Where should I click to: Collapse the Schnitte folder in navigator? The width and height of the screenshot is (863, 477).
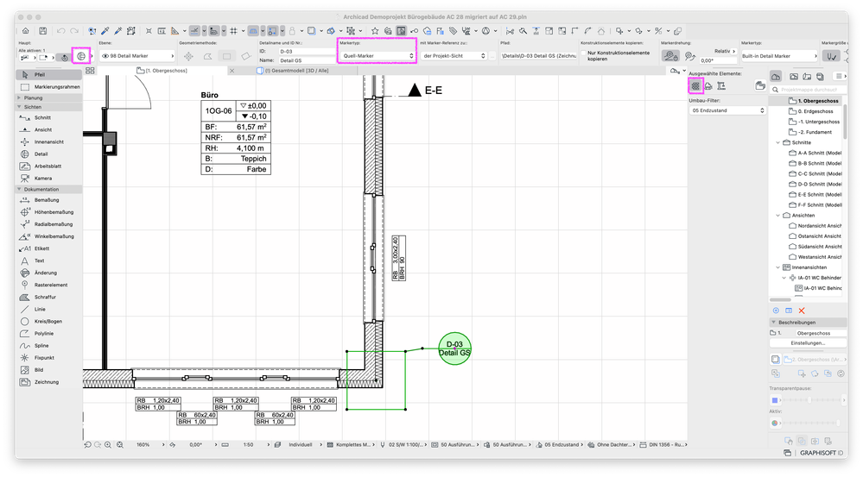(x=777, y=142)
